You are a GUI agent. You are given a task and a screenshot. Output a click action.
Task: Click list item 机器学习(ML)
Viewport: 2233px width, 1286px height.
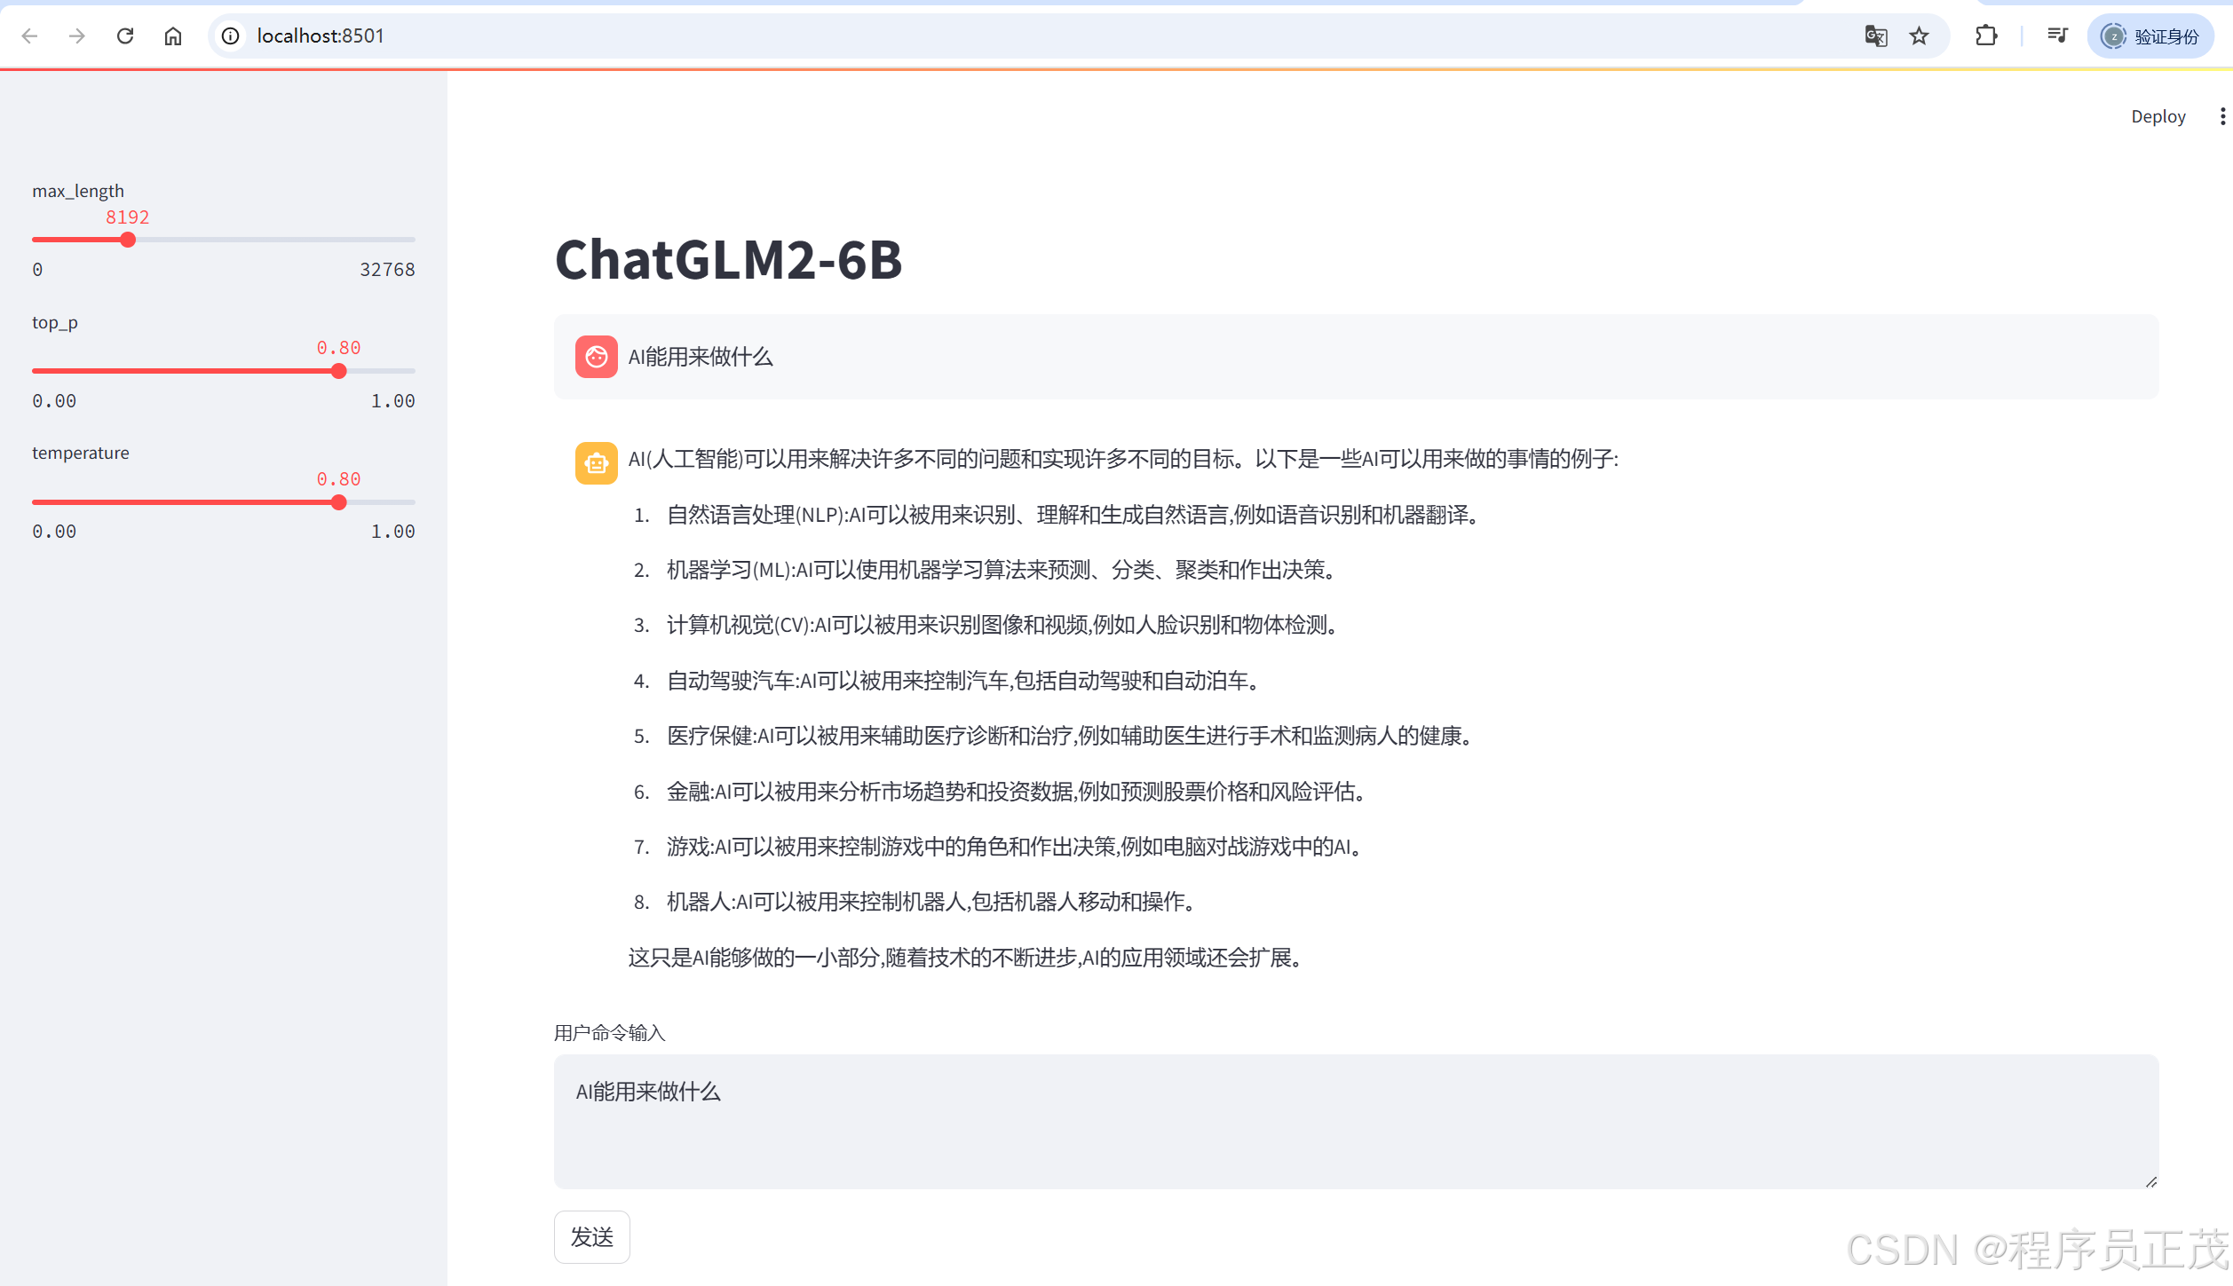point(1002,570)
